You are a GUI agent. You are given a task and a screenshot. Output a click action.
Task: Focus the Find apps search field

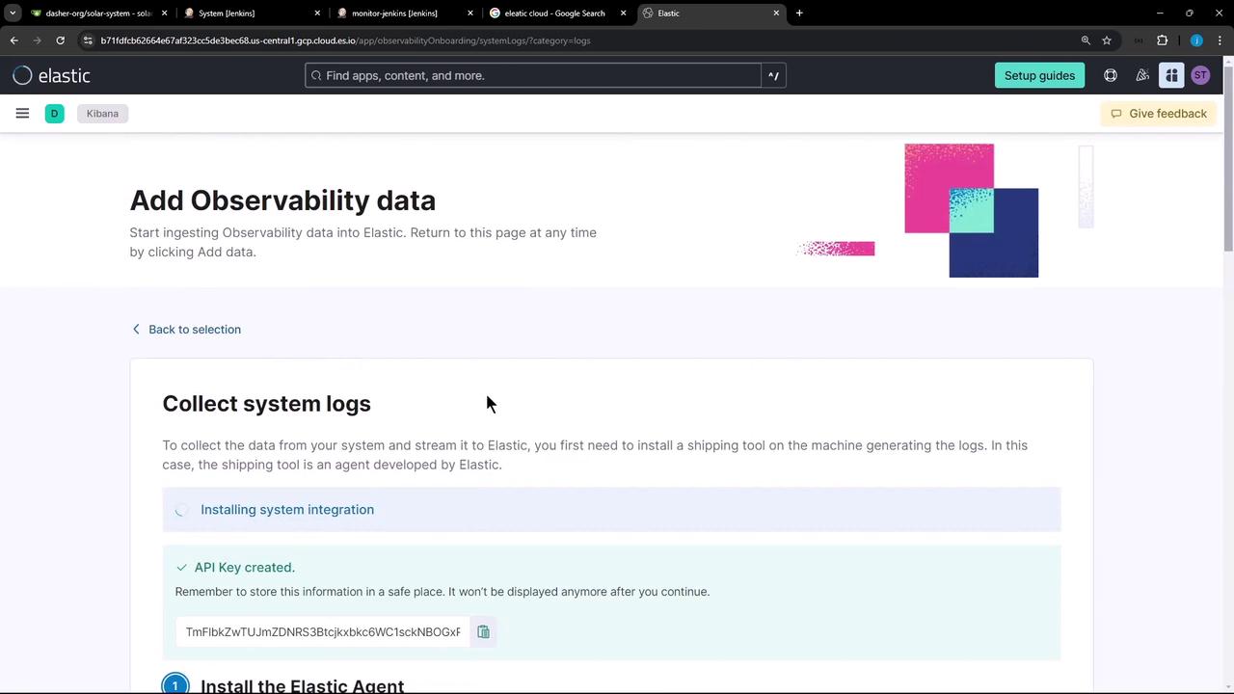pos(533,75)
